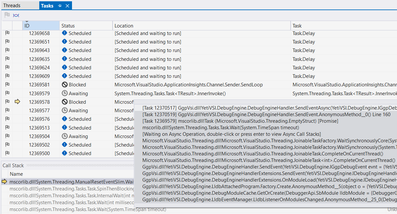Click the yellow current-task arrow beside 12369578
This screenshot has height=214, width=397.
(x=17, y=102)
